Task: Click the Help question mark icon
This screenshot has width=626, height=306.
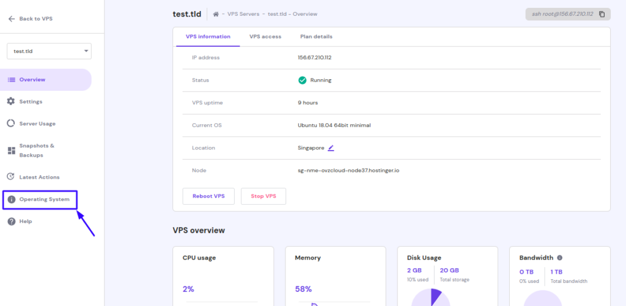Action: click(x=11, y=221)
